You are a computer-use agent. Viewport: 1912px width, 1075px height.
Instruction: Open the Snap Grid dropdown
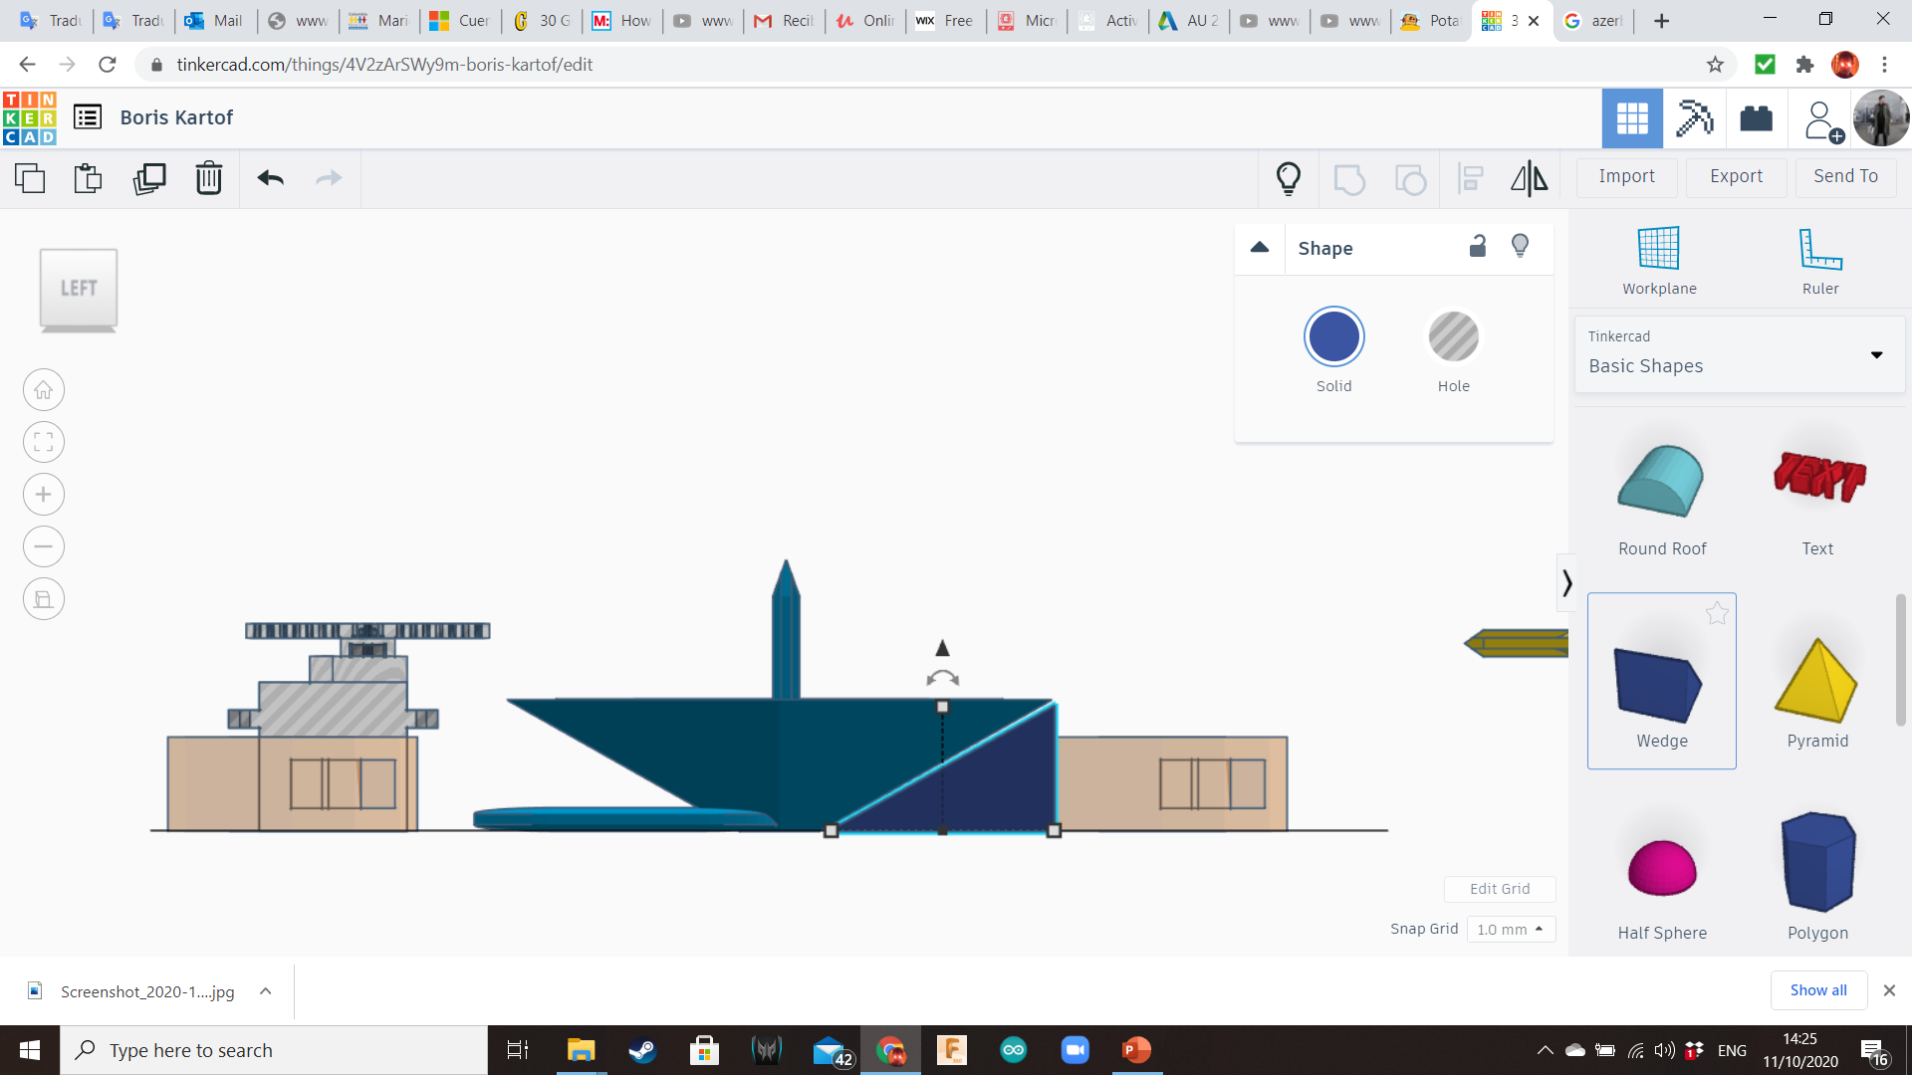pos(1510,929)
